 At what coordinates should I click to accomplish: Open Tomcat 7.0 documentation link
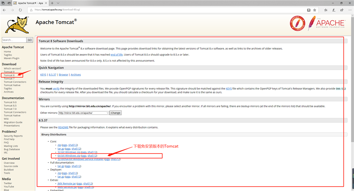tap(10, 109)
